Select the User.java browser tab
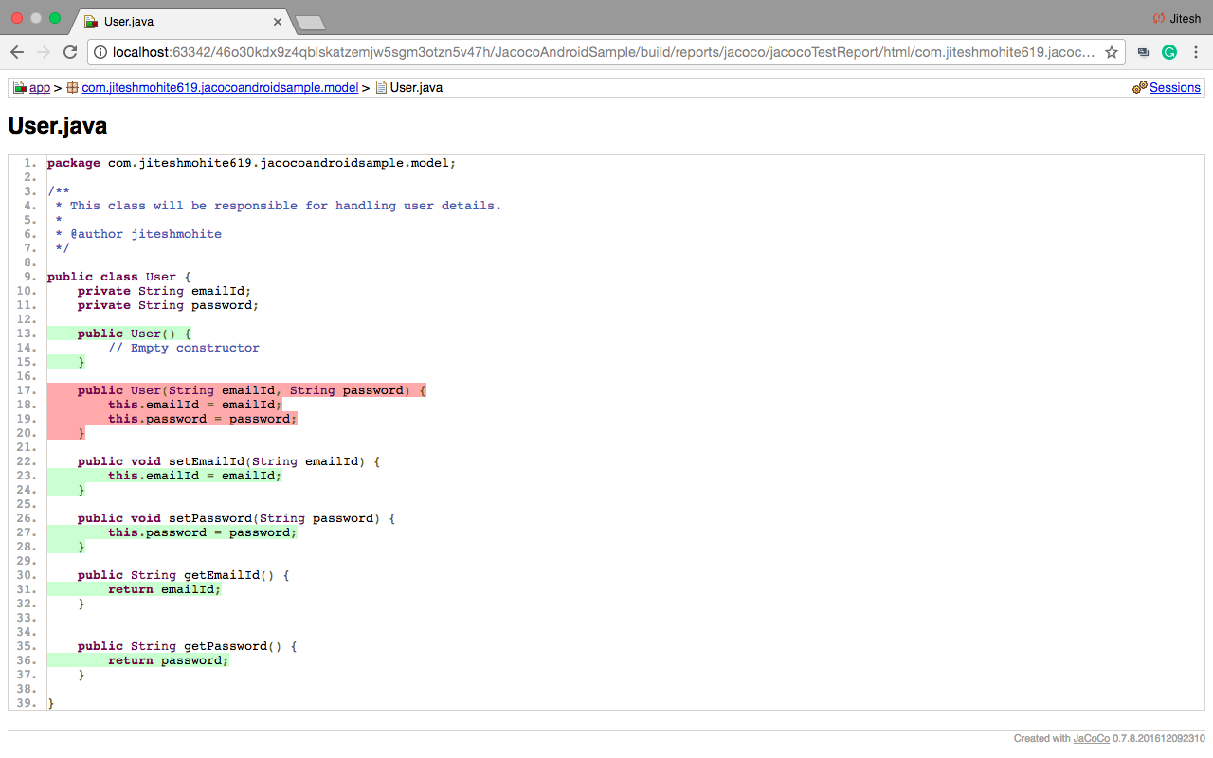The image size is (1213, 758). 180,21
